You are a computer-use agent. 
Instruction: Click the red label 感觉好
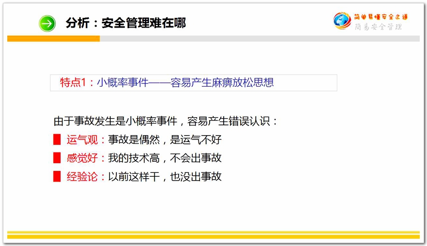click(x=82, y=158)
